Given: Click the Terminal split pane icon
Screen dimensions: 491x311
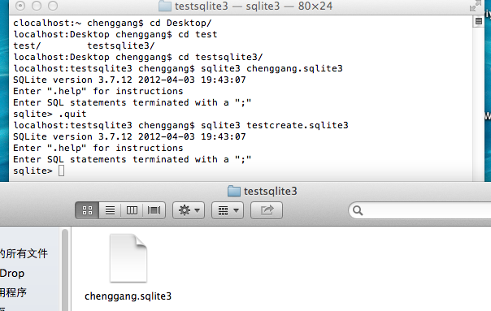Looking at the screenshot, I should [479, 21].
